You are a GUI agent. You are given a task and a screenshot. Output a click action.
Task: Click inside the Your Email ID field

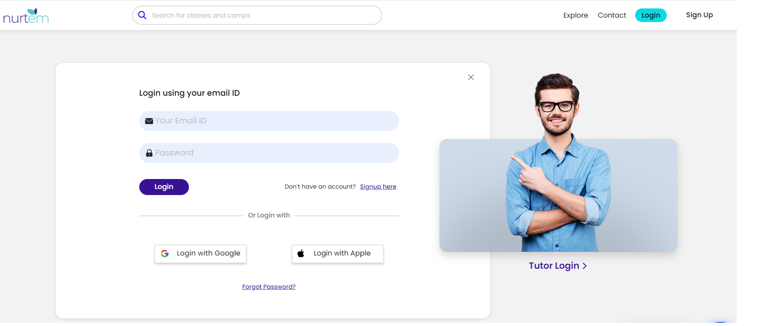pos(269,121)
